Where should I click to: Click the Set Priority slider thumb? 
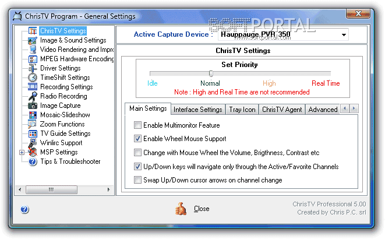tap(211, 73)
